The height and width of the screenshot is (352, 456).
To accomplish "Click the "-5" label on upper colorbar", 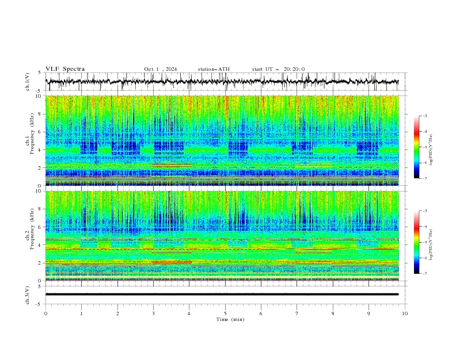I will click(x=424, y=147).
